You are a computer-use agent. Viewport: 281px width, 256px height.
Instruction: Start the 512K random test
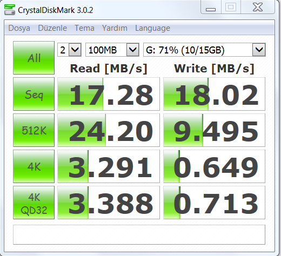34,130
